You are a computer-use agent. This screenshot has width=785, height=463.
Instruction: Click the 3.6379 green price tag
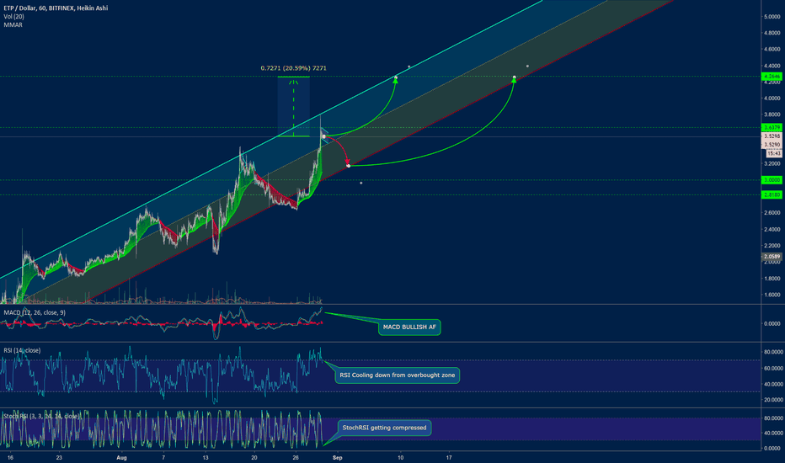point(772,128)
